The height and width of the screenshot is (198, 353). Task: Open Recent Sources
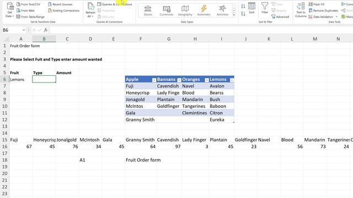[x=60, y=4]
